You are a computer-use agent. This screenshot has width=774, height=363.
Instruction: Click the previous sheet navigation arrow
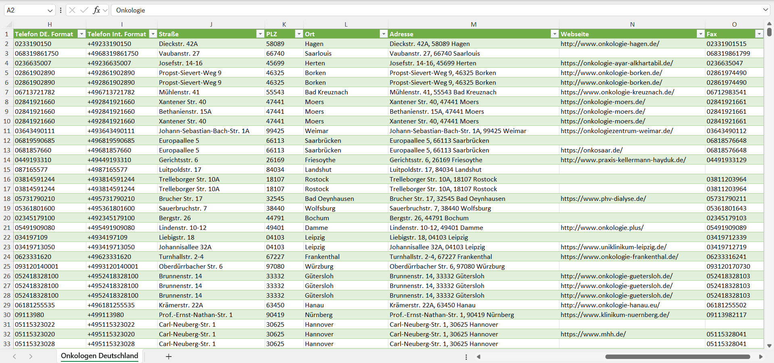pyautogui.click(x=15, y=357)
